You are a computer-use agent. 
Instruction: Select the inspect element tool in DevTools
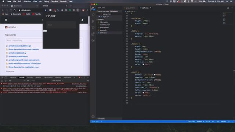[x=2, y=77]
